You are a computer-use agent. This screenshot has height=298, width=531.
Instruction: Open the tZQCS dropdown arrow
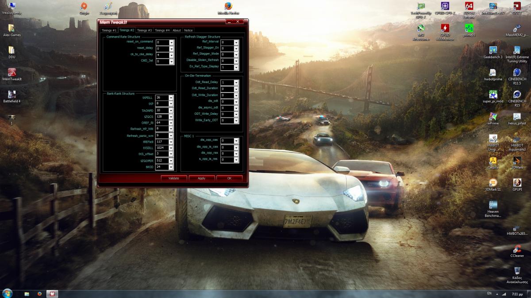click(171, 117)
